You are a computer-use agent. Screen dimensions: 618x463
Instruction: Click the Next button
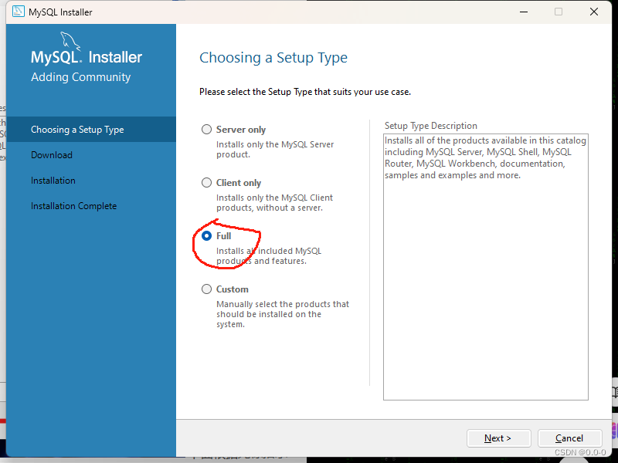(x=498, y=438)
